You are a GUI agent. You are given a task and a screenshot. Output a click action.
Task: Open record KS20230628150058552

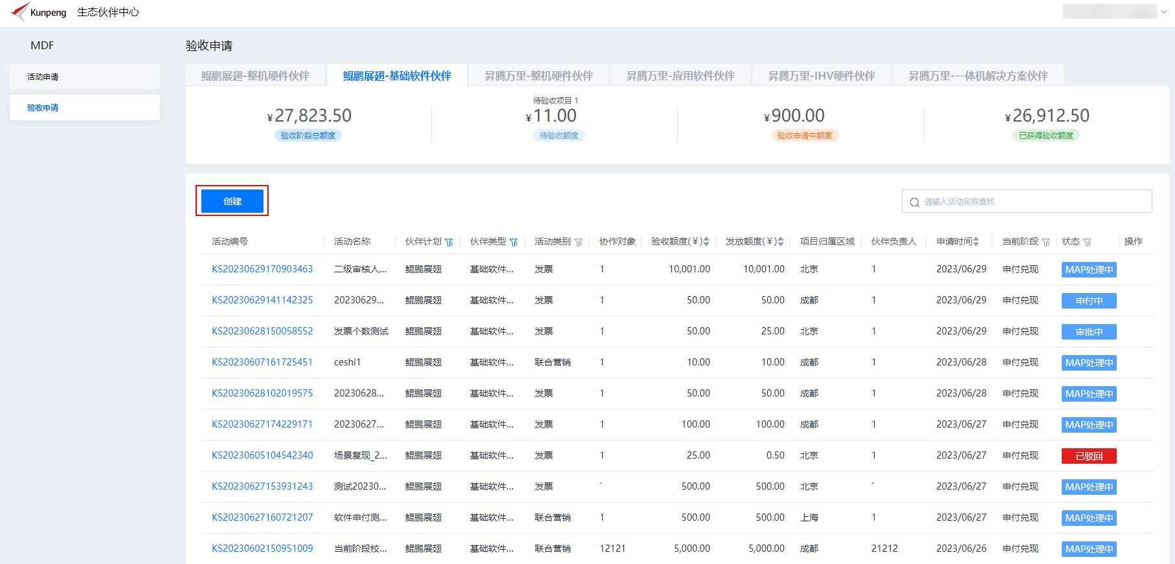pyautogui.click(x=262, y=331)
